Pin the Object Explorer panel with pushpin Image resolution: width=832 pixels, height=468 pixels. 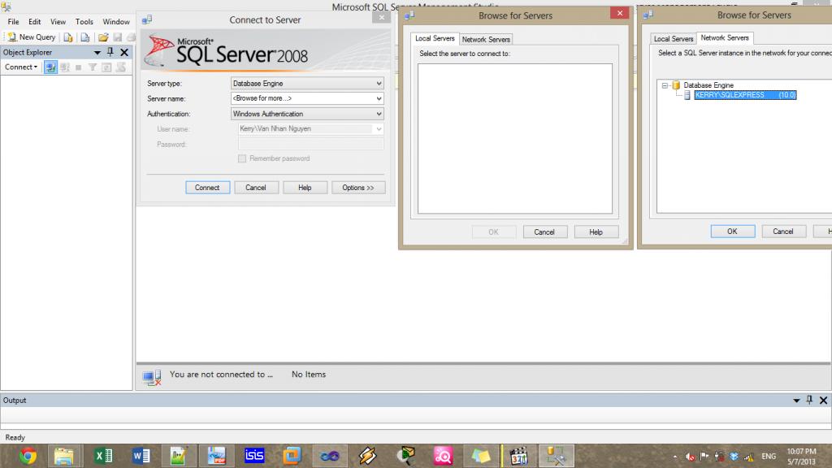pos(110,52)
